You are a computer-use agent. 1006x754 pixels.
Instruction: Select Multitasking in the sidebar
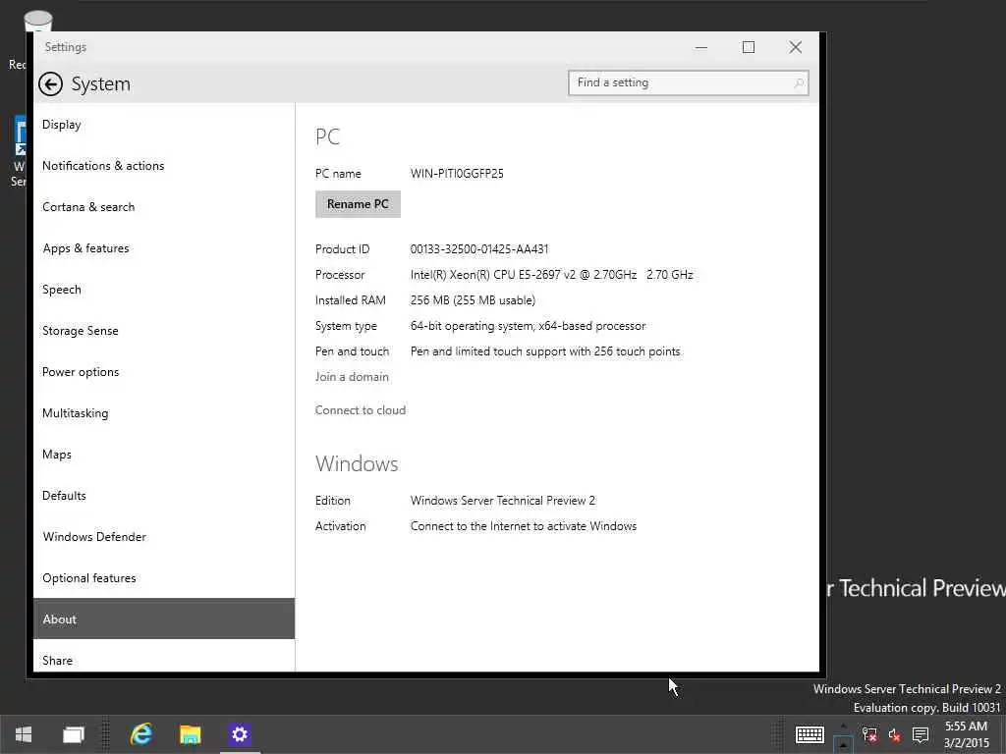coord(164,413)
